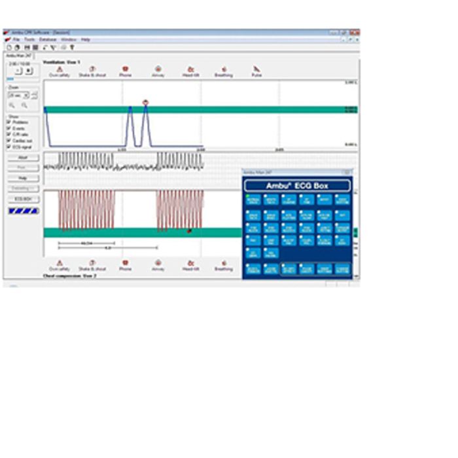Click the Help button in left panel
The height and width of the screenshot is (458, 458).
(23, 178)
